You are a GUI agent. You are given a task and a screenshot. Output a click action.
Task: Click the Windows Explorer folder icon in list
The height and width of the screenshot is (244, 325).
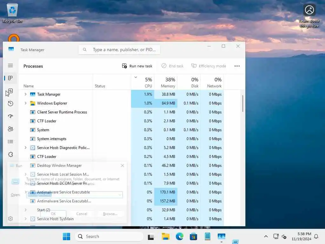(x=33, y=103)
